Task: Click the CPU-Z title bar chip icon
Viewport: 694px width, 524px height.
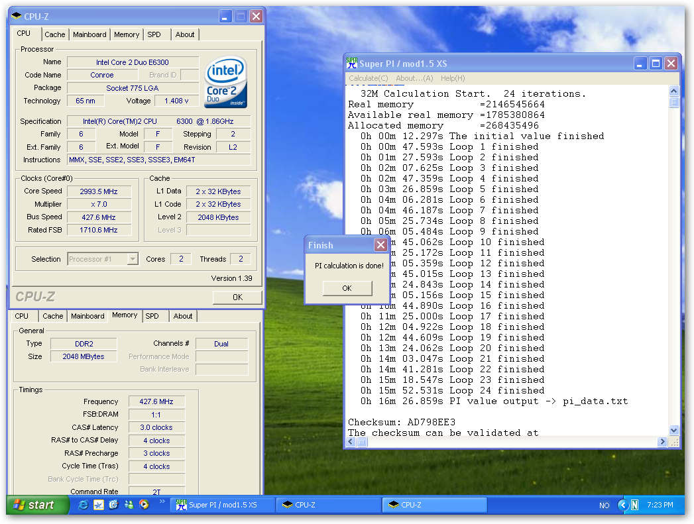Action: pos(17,17)
